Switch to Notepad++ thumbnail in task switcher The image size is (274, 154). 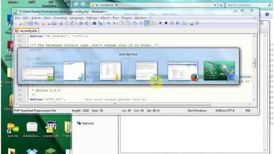pyautogui.click(x=38, y=74)
